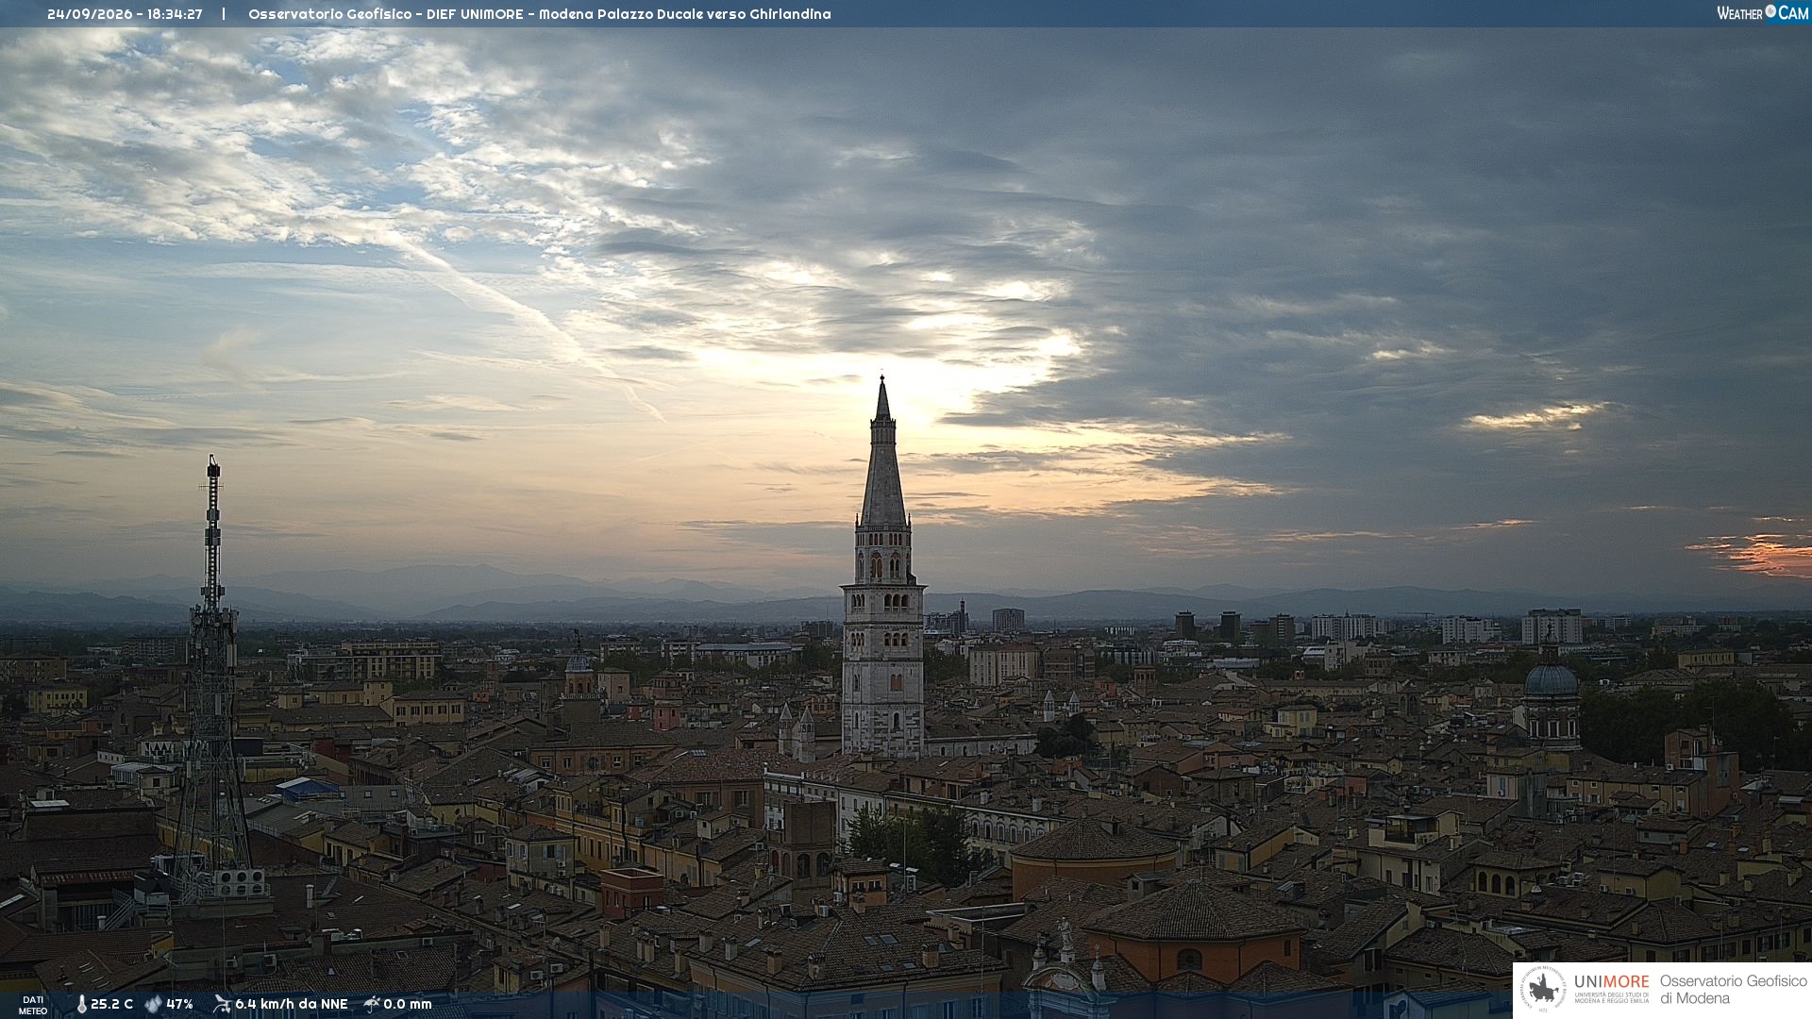1812x1019 pixels.
Task: Click the UNIMORE university seal emblem
Action: 1544,990
